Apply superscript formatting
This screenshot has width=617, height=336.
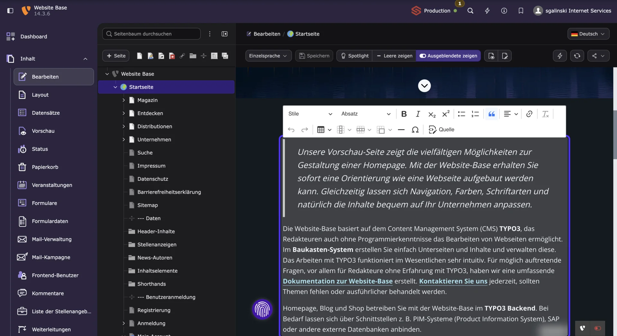[x=446, y=114]
